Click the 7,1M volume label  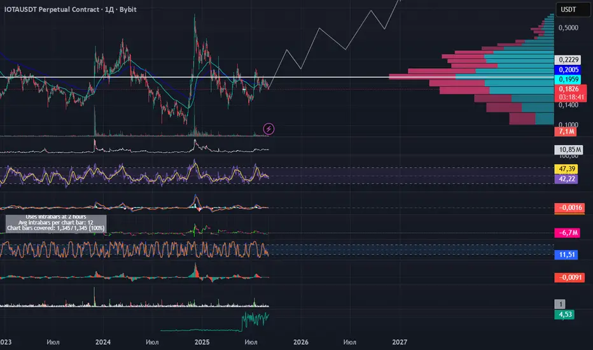tap(566, 132)
